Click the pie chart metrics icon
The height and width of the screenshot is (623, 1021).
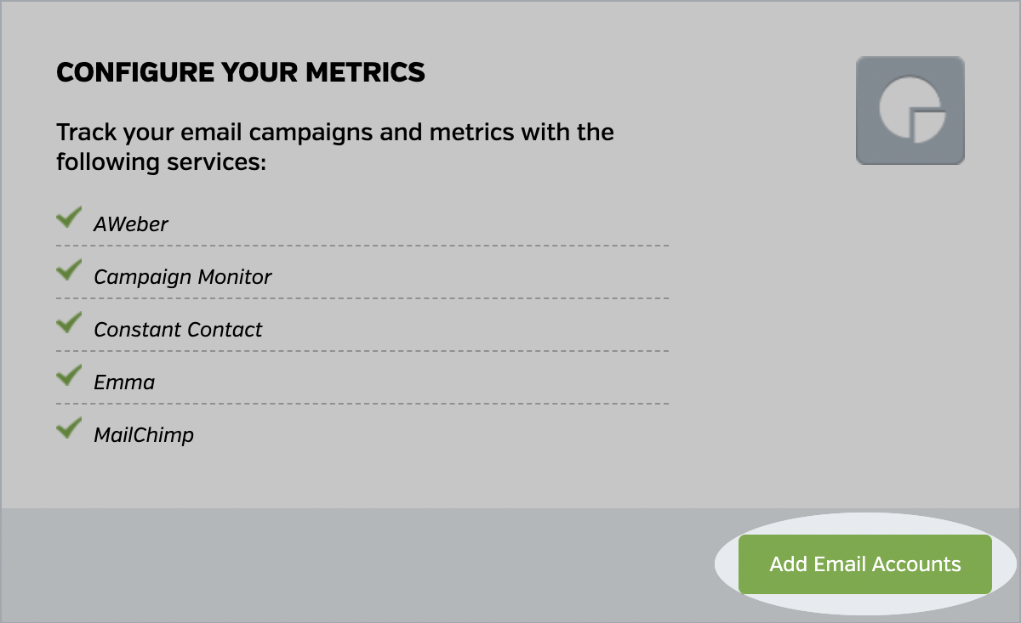(x=910, y=110)
